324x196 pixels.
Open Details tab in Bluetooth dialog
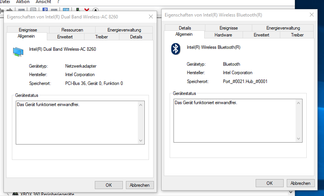[185, 28]
